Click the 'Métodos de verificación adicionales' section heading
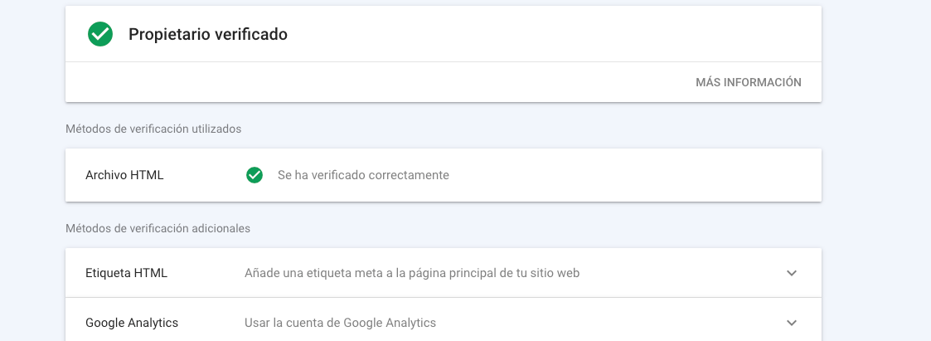Image resolution: width=931 pixels, height=341 pixels. point(158,229)
